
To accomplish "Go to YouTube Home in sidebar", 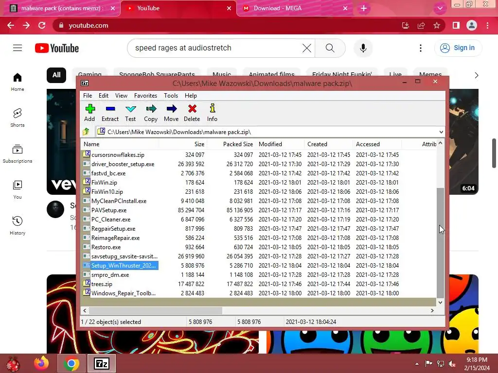I will [x=18, y=82].
